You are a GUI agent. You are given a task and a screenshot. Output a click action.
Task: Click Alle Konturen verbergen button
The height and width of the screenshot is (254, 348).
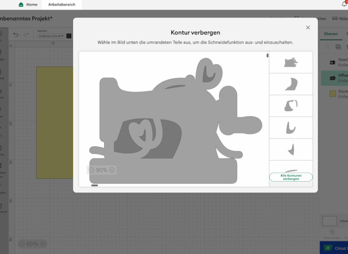pyautogui.click(x=290, y=177)
